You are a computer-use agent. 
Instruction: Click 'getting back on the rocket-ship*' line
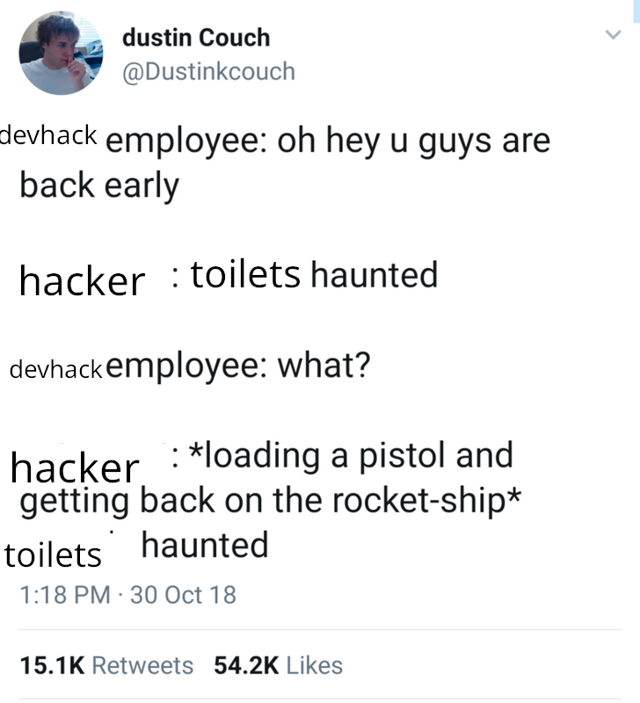point(271,501)
